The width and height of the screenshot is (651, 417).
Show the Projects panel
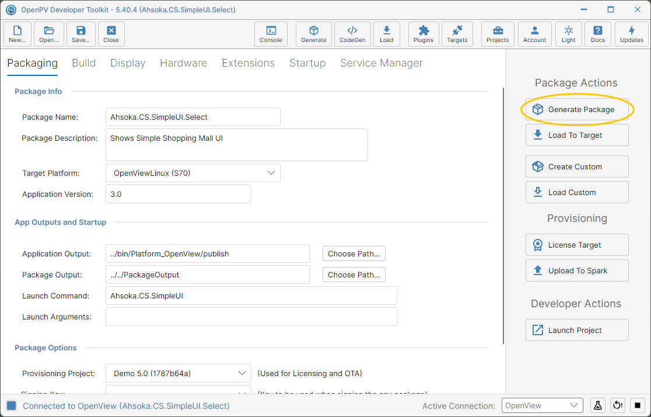tap(498, 34)
